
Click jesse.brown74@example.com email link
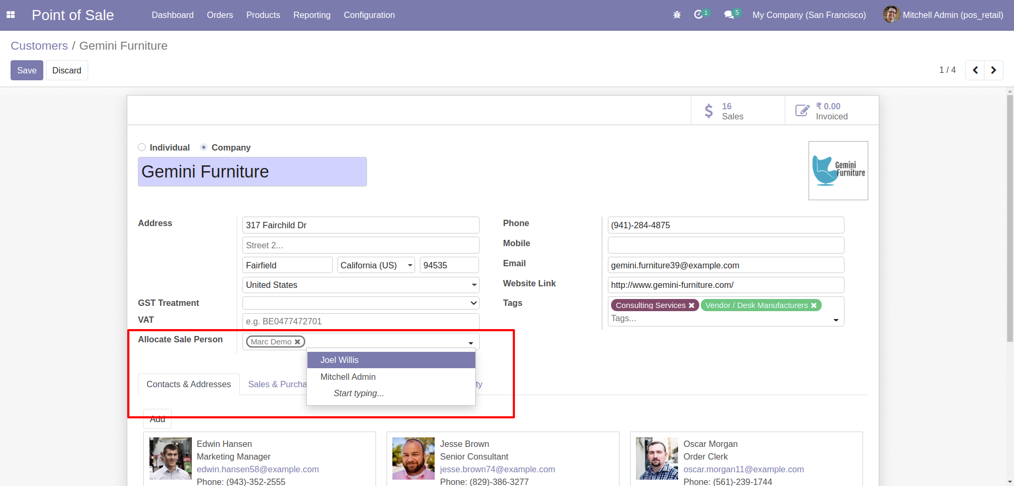497,469
